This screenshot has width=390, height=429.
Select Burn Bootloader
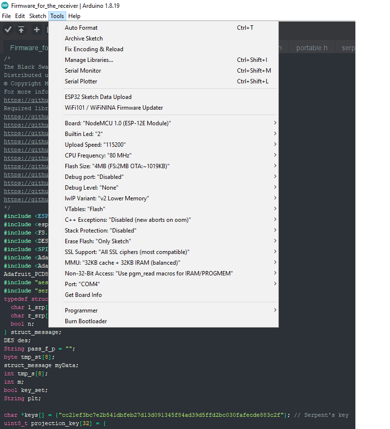pos(163,321)
